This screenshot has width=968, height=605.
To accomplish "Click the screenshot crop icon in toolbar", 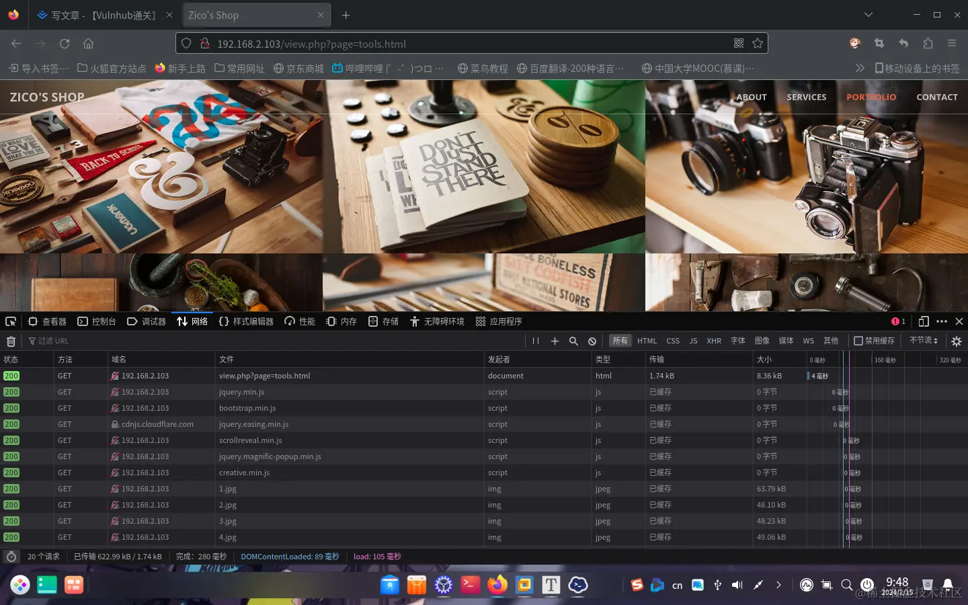I will pyautogui.click(x=879, y=44).
